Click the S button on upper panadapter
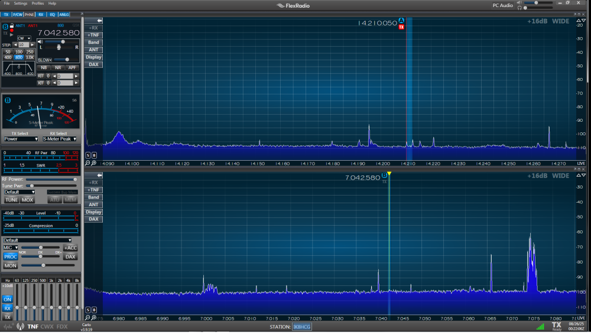591x335 pixels. click(x=88, y=155)
